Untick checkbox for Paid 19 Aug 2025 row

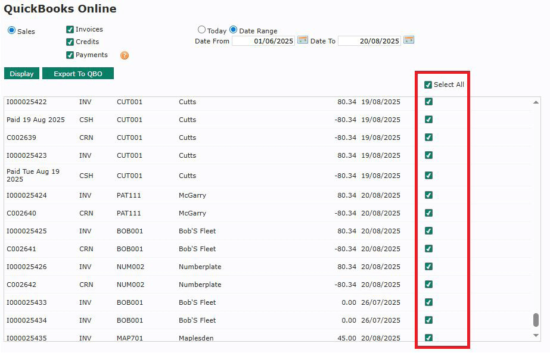click(x=428, y=120)
